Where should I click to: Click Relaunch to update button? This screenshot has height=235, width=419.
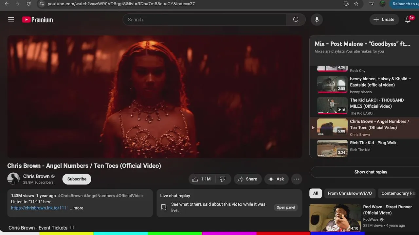coord(405,4)
